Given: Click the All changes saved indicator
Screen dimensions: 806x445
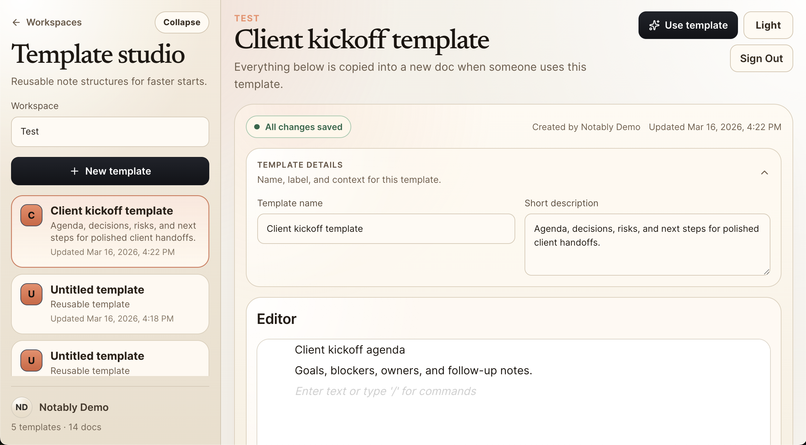Looking at the screenshot, I should tap(298, 127).
